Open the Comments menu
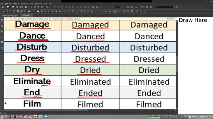The width and height of the screenshot is (213, 119). pyautogui.click(x=24, y=4)
